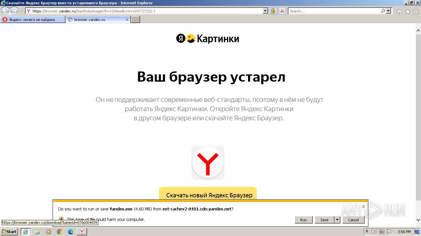421x236 pixels.
Task: Launch Windows Media Player from taskbar
Action: point(48,232)
